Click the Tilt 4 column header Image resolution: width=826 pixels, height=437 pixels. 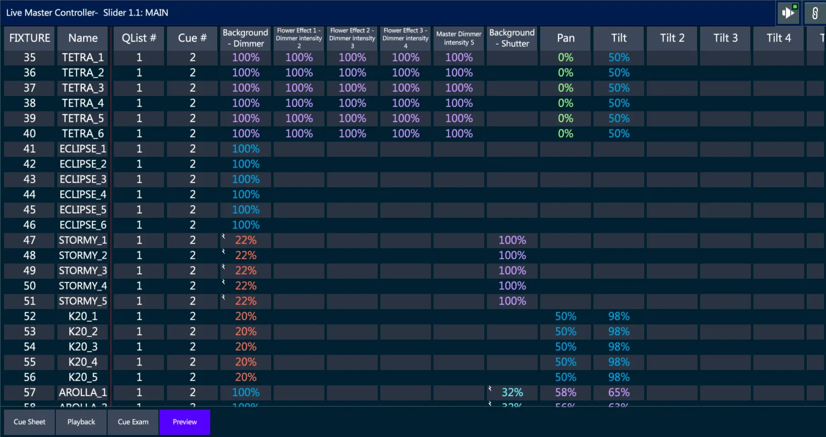(x=779, y=38)
